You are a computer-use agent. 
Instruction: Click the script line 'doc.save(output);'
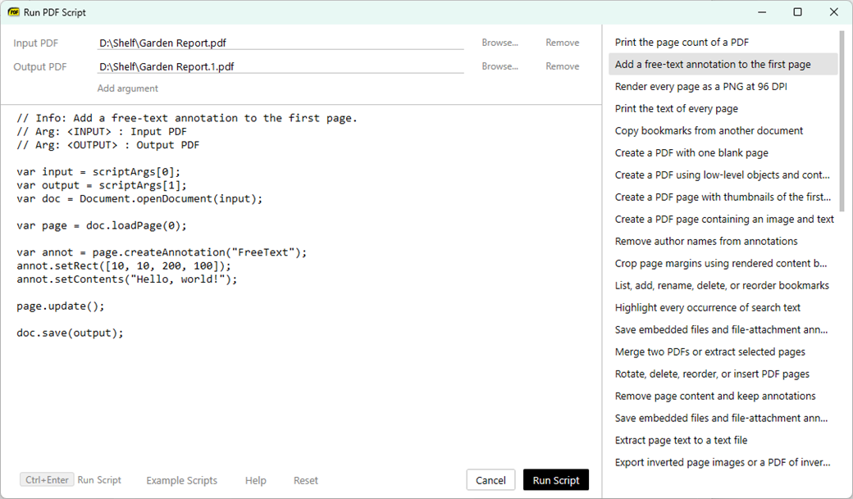(x=71, y=333)
